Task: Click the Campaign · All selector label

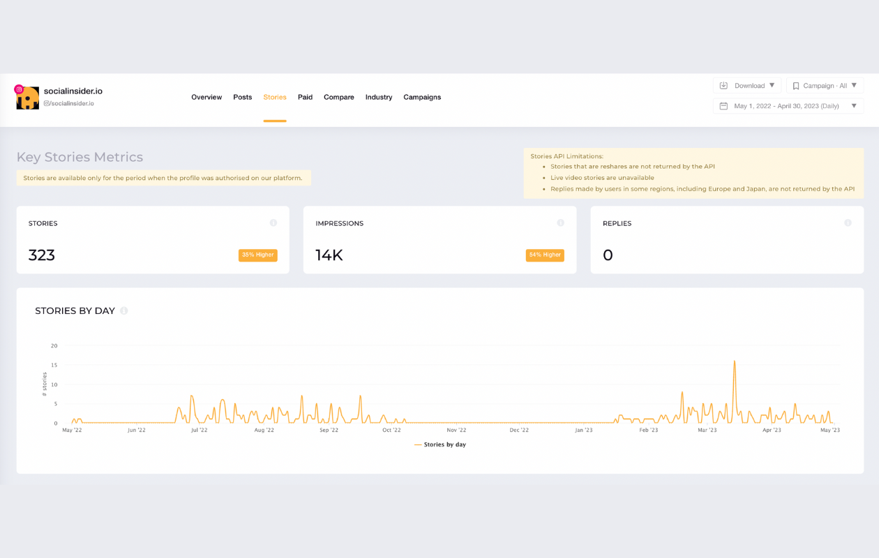Action: pos(825,86)
